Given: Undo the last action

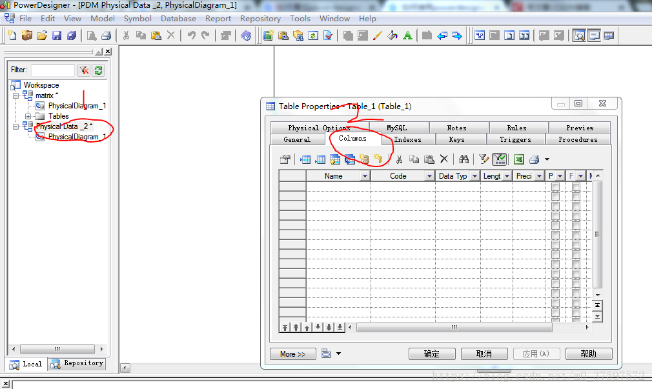Looking at the screenshot, I should click(191, 35).
